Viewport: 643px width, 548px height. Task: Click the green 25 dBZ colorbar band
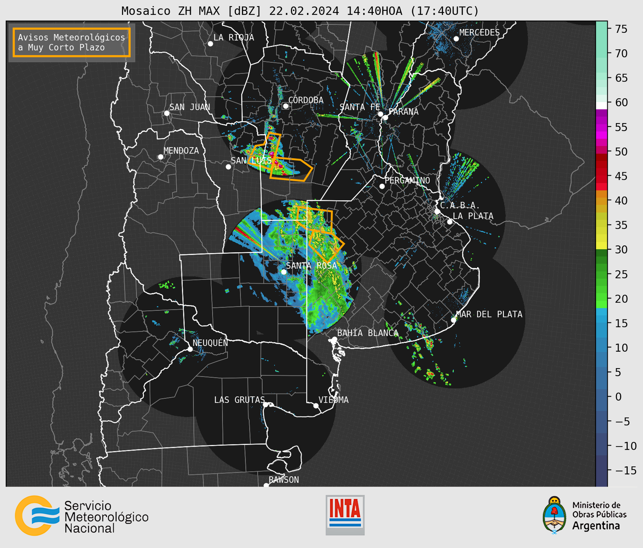coord(601,274)
